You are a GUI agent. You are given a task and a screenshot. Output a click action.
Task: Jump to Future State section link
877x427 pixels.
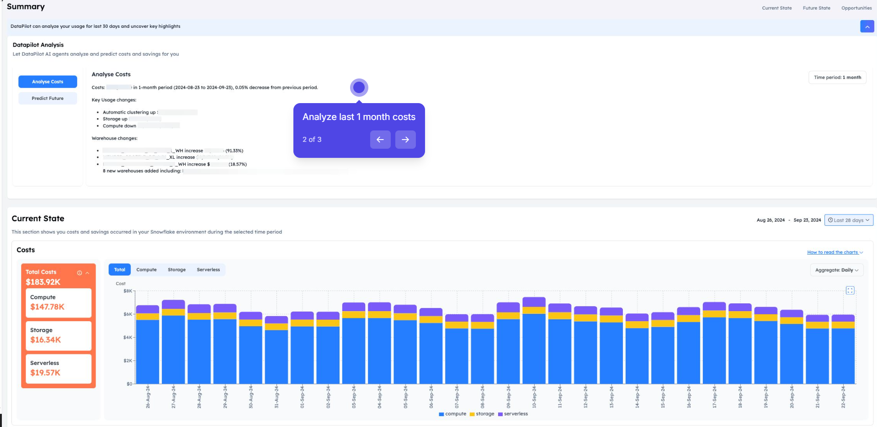click(816, 8)
